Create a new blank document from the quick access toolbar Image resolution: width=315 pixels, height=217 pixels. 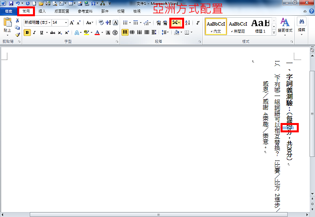pyautogui.click(x=34, y=3)
